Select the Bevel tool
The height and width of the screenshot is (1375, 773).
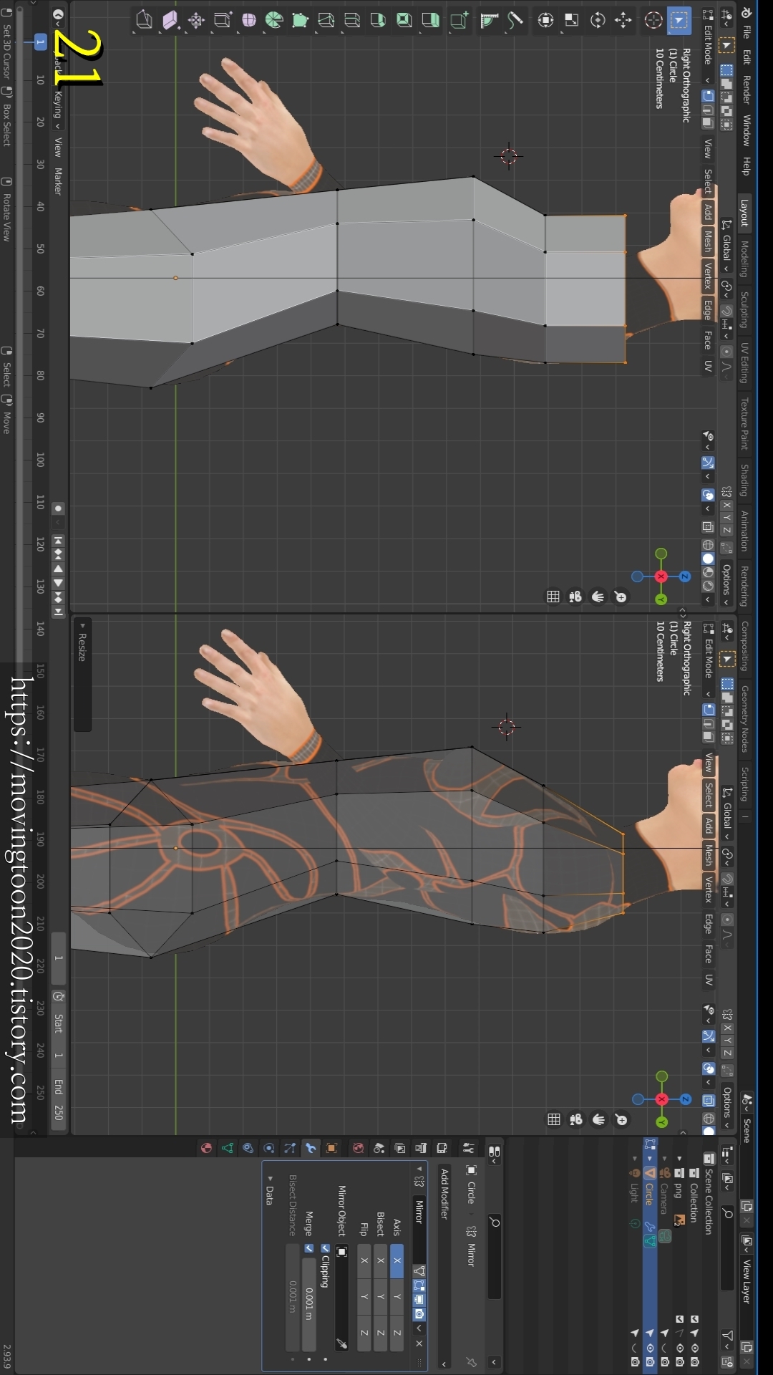(x=378, y=21)
